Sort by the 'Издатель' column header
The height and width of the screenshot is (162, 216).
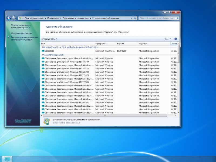pyautogui.click(x=154, y=43)
